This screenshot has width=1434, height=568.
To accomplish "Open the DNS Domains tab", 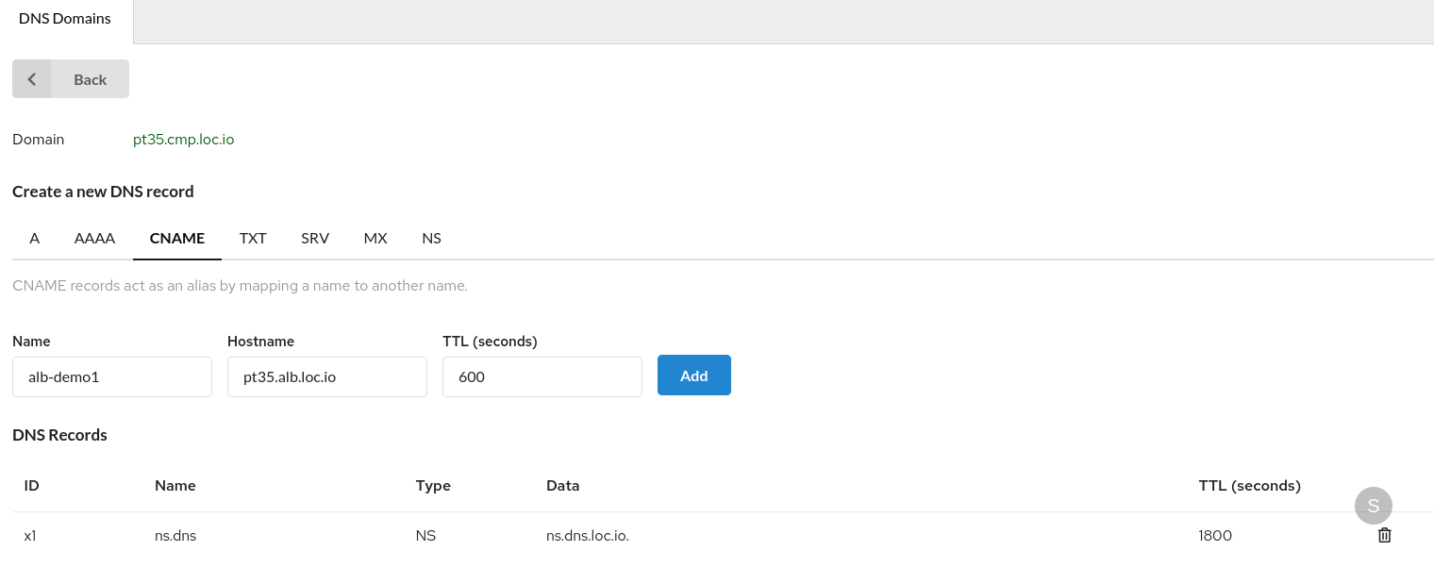I will [65, 19].
